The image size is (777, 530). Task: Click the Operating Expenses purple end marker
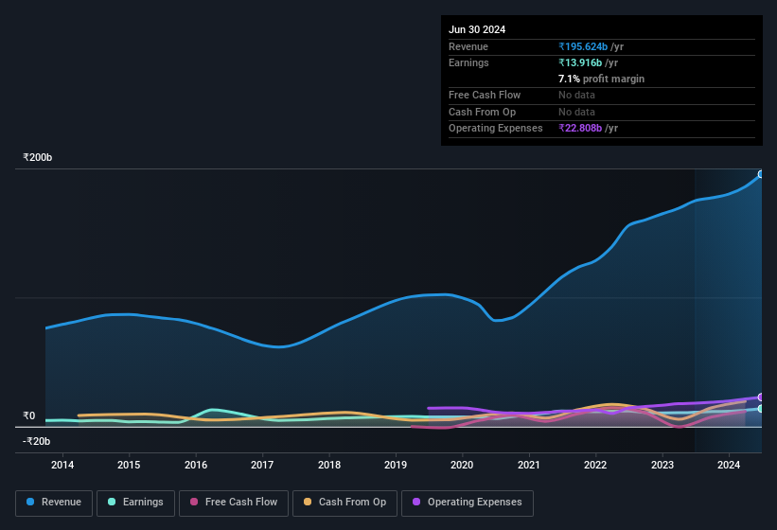[761, 397]
